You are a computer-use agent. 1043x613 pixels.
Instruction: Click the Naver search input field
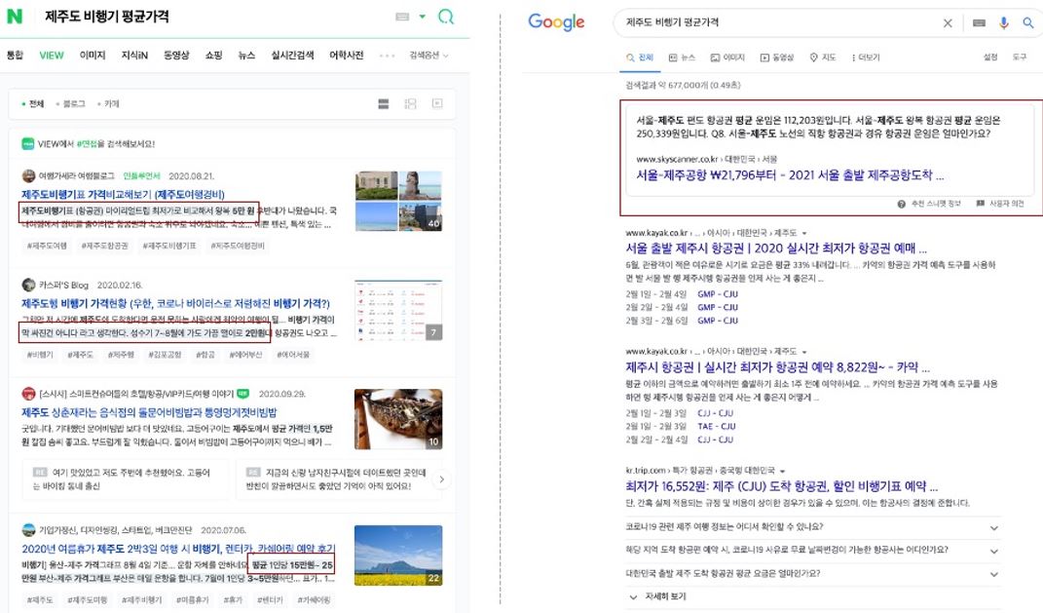click(213, 17)
